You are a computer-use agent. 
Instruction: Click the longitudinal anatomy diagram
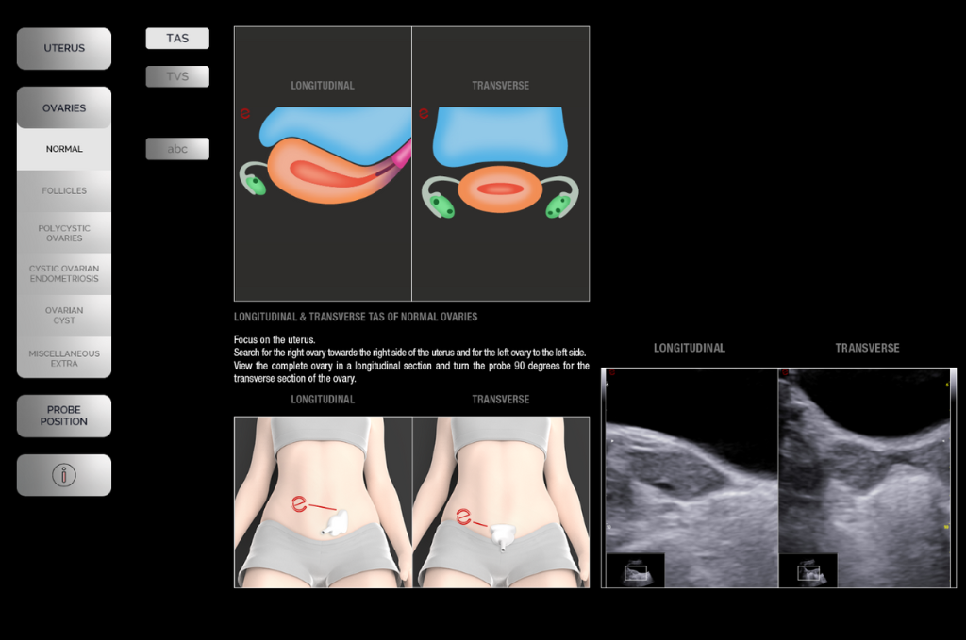(x=323, y=164)
